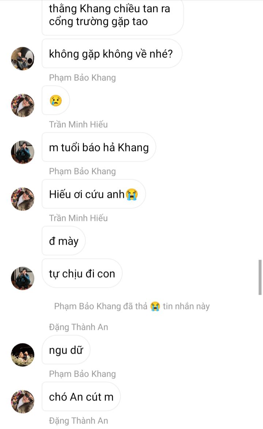Viewport: 263px width, 429px height.
Task: Tap avatar beside 'không gặp không về nhé?'
Action: [x=22, y=59]
